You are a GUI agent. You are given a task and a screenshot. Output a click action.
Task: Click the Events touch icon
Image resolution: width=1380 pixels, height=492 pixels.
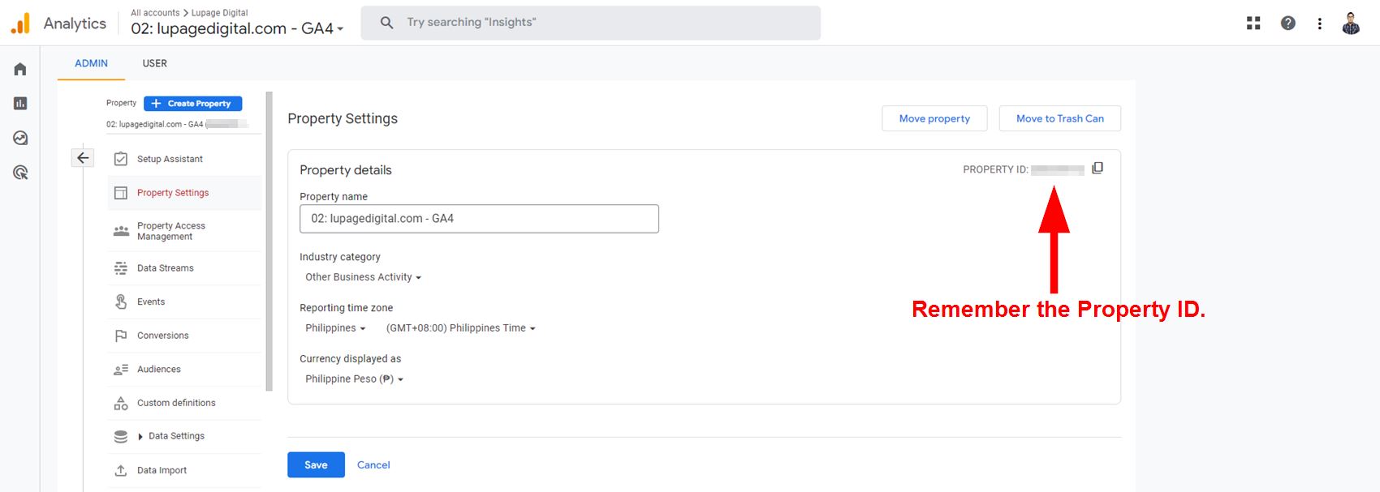pyautogui.click(x=121, y=302)
